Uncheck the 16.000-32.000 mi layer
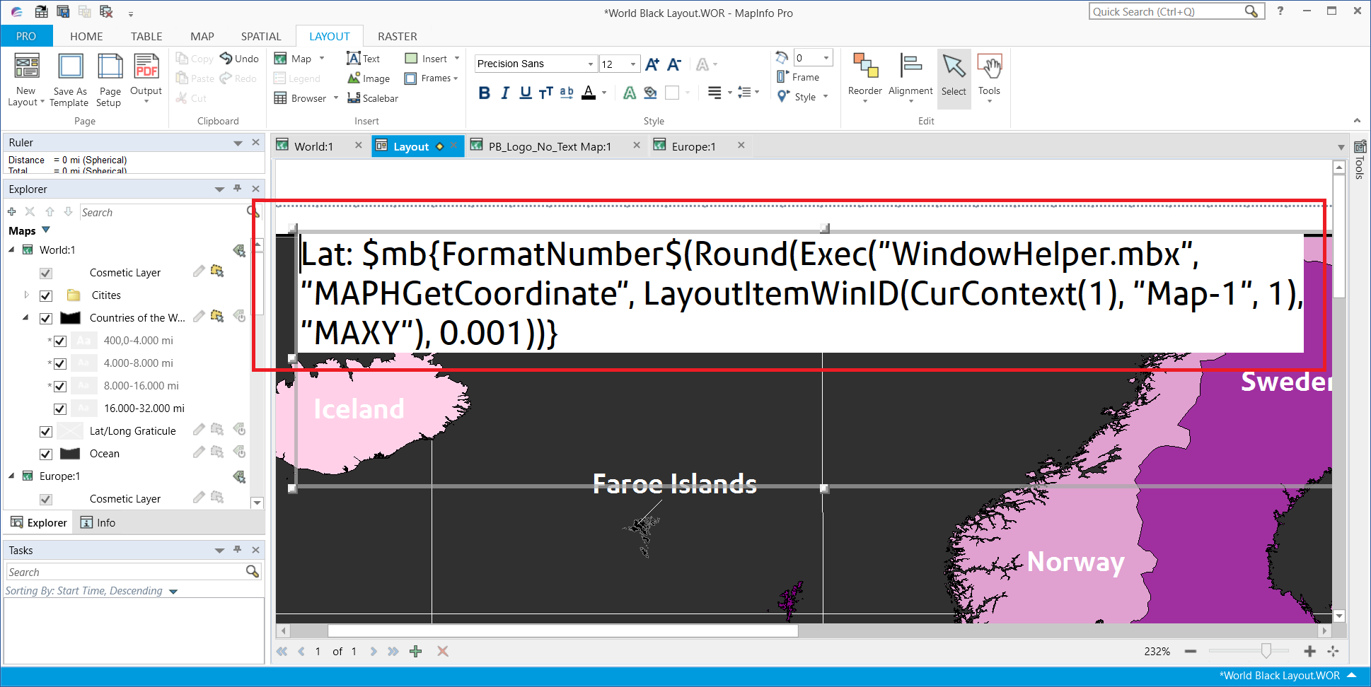 pos(60,409)
